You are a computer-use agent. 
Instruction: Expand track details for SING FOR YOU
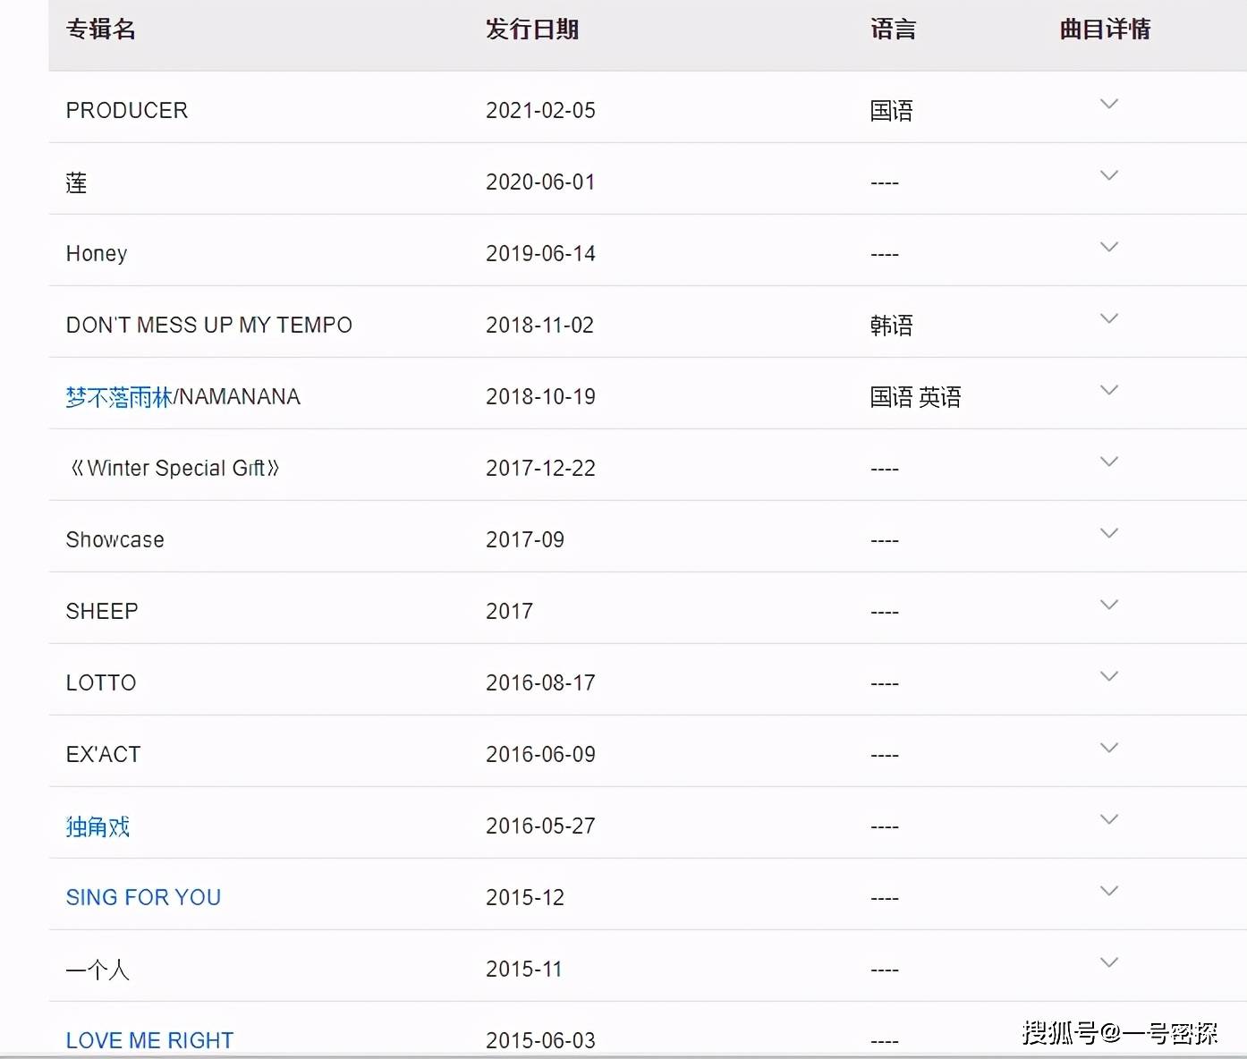(1109, 891)
